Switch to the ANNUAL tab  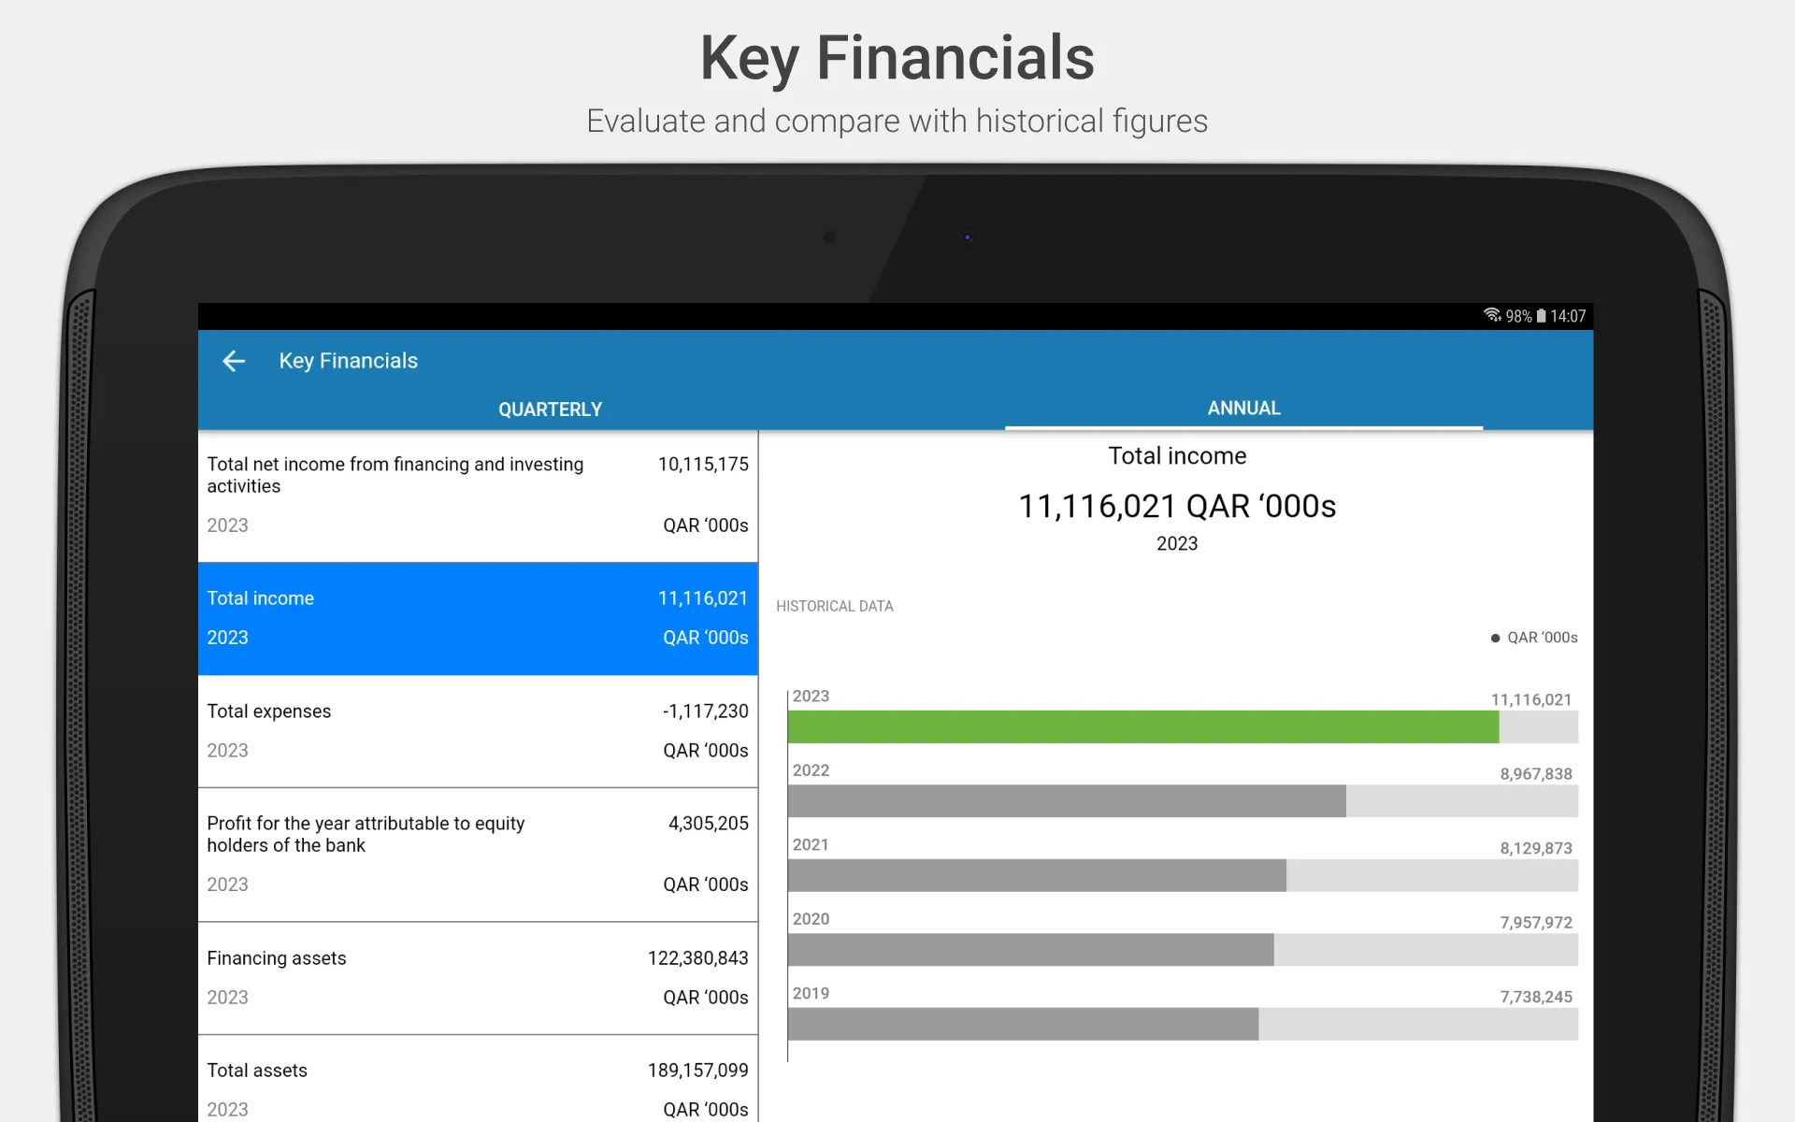(x=1242, y=409)
